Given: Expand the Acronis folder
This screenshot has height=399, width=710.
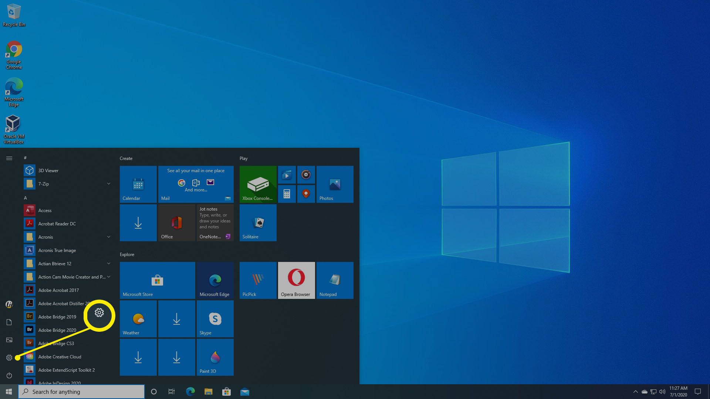Looking at the screenshot, I should [68, 237].
